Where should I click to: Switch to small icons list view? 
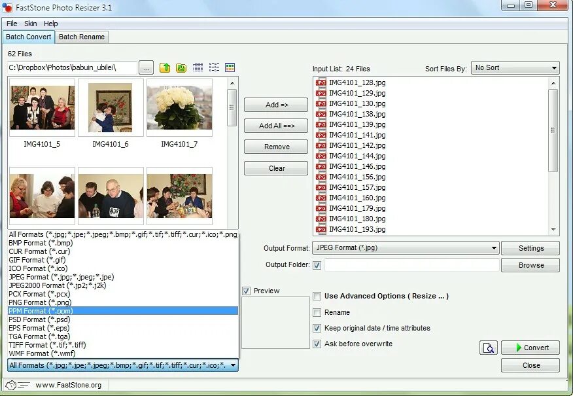click(x=214, y=67)
